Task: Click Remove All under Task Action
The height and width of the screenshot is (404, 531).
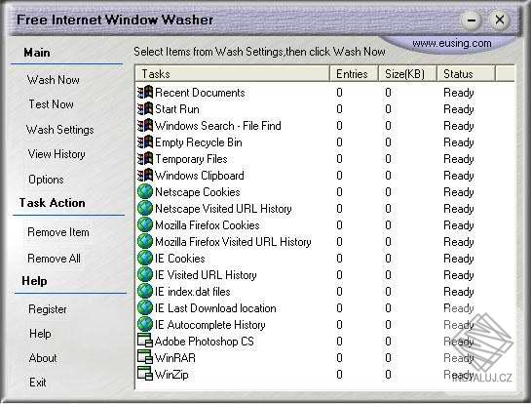Action: [55, 259]
